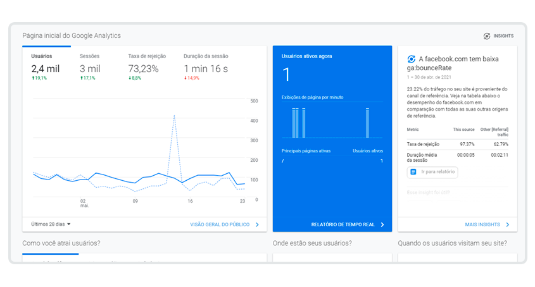Click the Other [Referral] traffic column header
535x287 pixels.
point(494,132)
